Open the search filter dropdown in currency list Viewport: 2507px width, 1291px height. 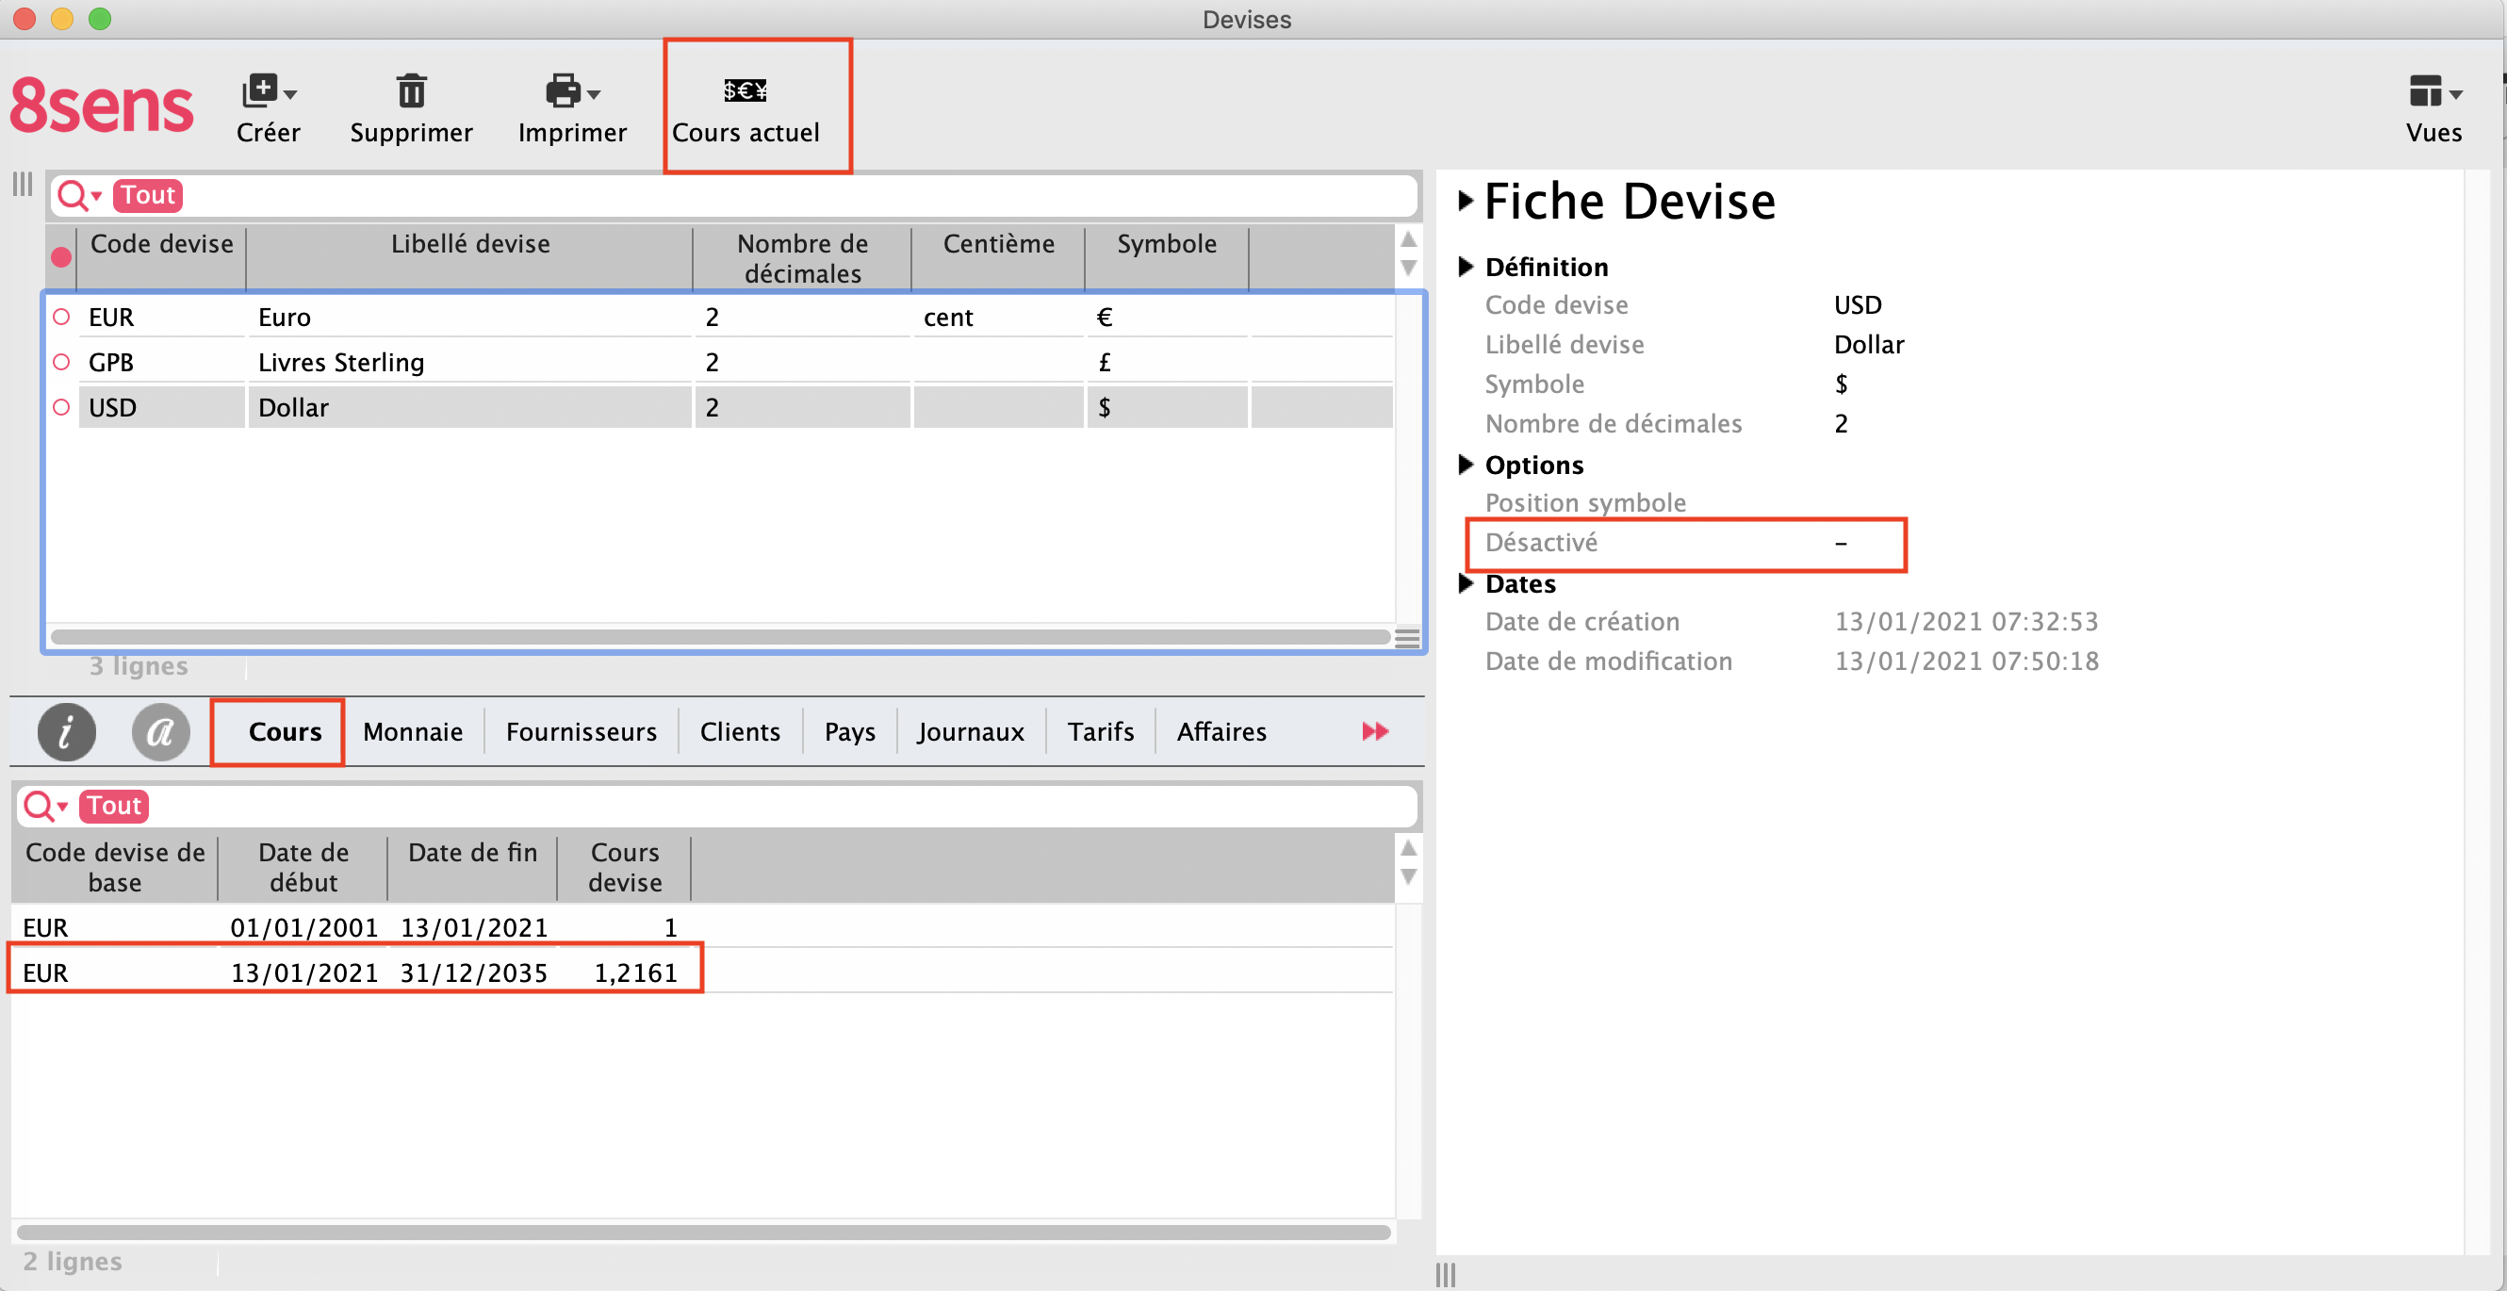96,198
